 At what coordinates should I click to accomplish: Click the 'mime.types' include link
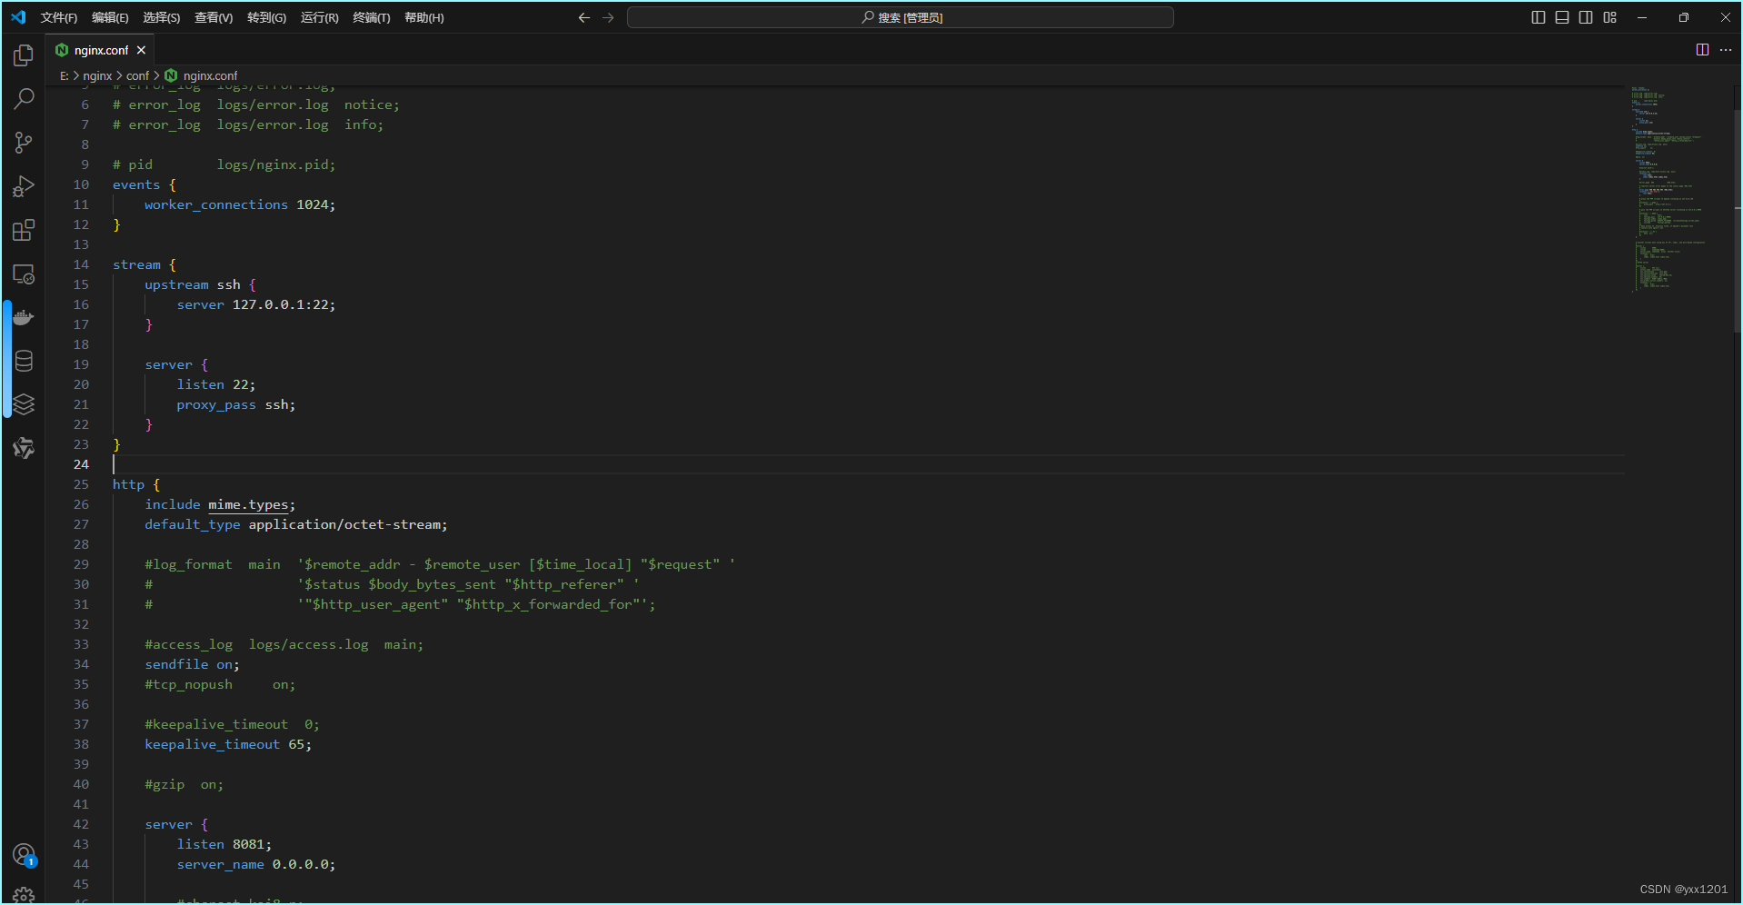click(x=248, y=504)
